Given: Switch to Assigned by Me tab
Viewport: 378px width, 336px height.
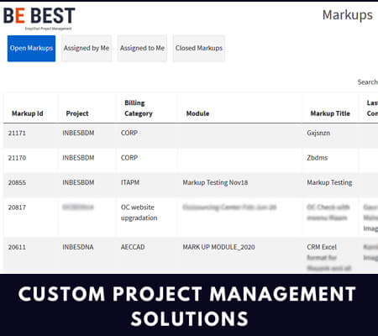Looking at the screenshot, I should [x=87, y=48].
